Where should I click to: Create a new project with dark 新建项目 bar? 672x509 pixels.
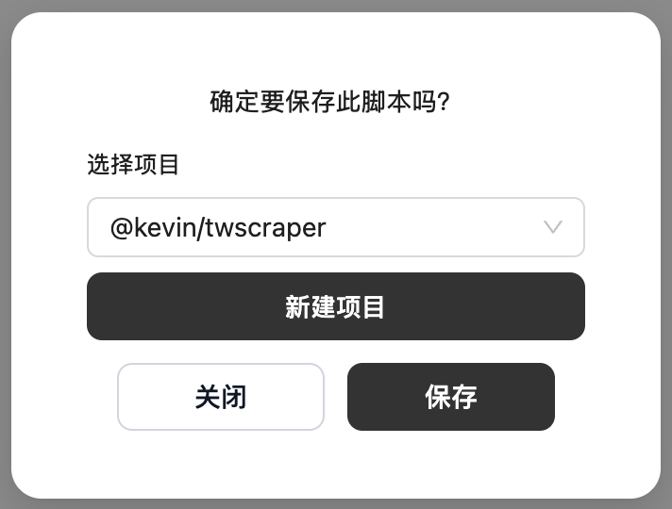(336, 306)
